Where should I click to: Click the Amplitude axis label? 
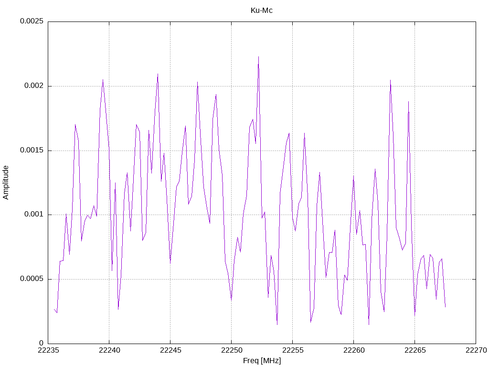[6, 183]
